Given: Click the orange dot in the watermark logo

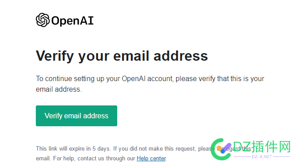Looking at the screenshot, I should coord(219,148).
